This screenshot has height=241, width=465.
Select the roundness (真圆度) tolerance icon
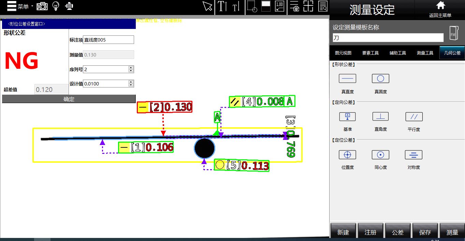point(380,79)
